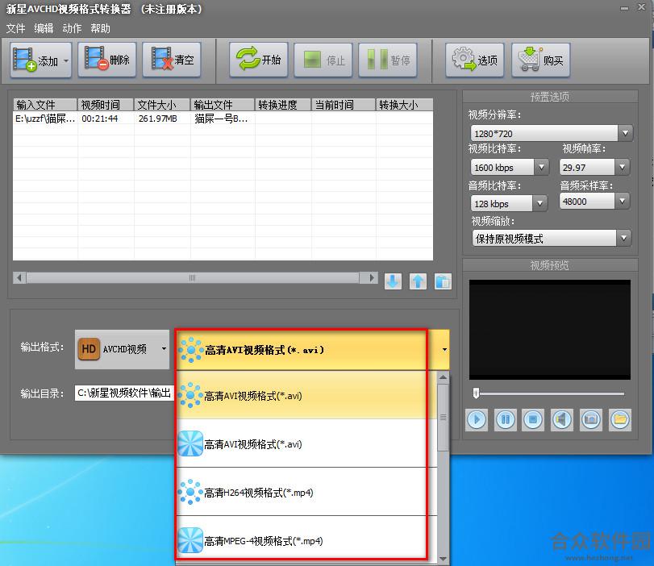Open the AVCHD视频 output category dropdown
Viewport: 654px width, 566px height.
[122, 349]
